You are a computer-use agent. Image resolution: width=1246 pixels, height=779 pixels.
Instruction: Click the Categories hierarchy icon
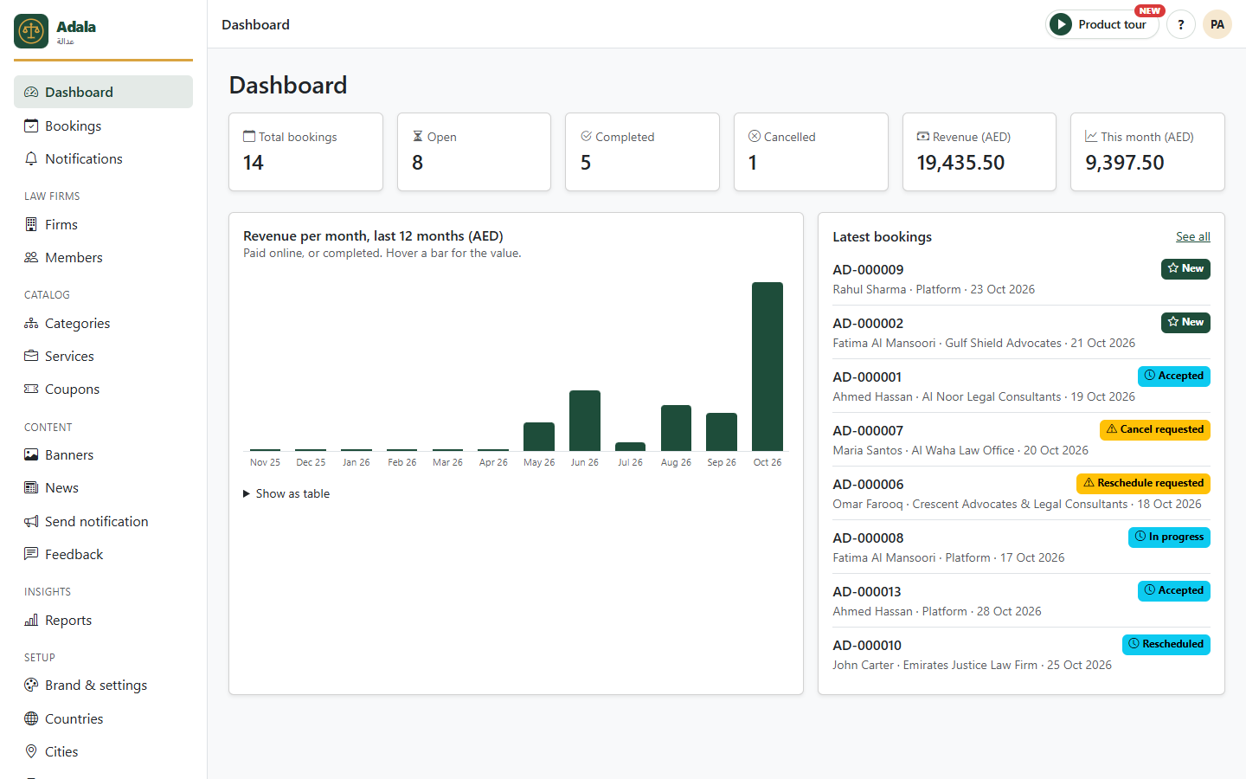pyautogui.click(x=31, y=323)
